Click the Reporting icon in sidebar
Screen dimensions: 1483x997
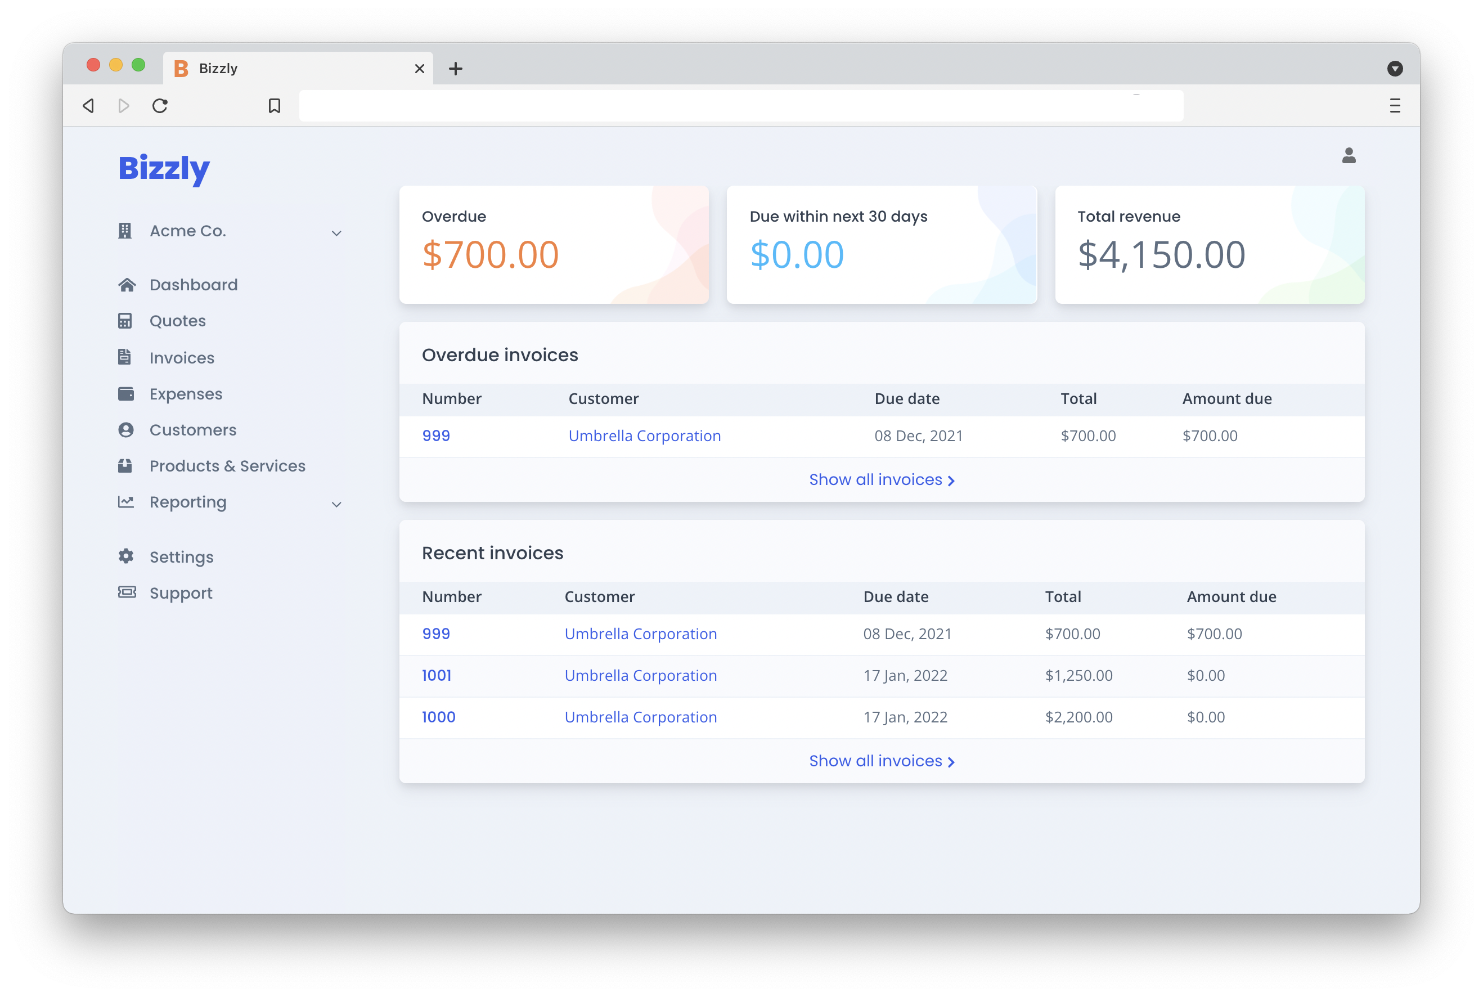pos(125,502)
